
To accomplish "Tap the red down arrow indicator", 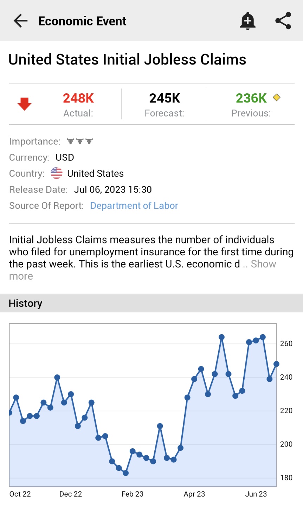I will 25,104.
